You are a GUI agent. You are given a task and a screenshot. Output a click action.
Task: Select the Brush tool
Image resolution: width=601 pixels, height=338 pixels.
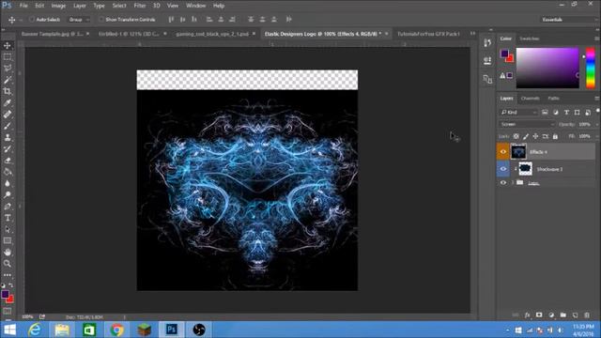pyautogui.click(x=8, y=126)
